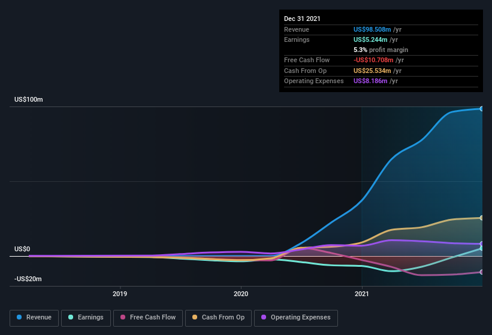Click the US$100m y-axis label
492x335 pixels.
tap(29, 99)
